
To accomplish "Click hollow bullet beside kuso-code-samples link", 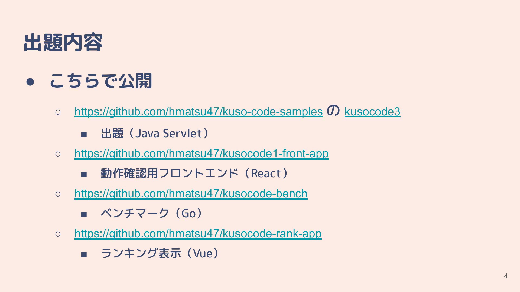I will click(58, 112).
